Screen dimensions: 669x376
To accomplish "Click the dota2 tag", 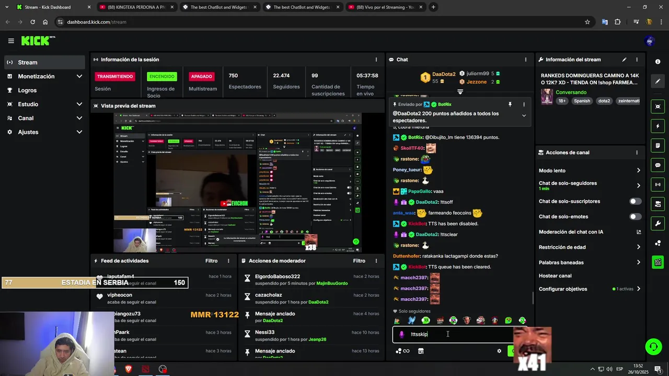I will (604, 101).
